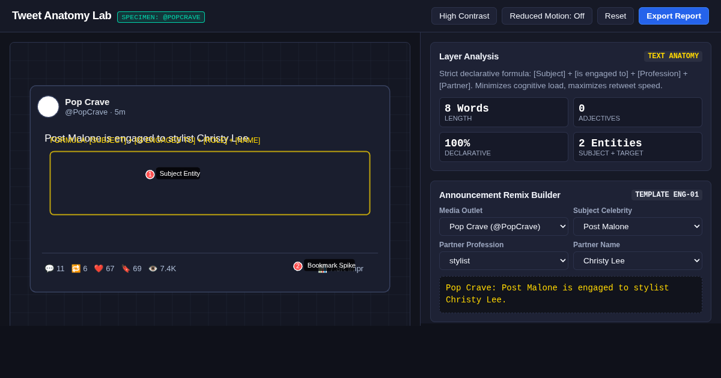
Task: Click the tweet text about Post Malone
Action: click(x=147, y=138)
